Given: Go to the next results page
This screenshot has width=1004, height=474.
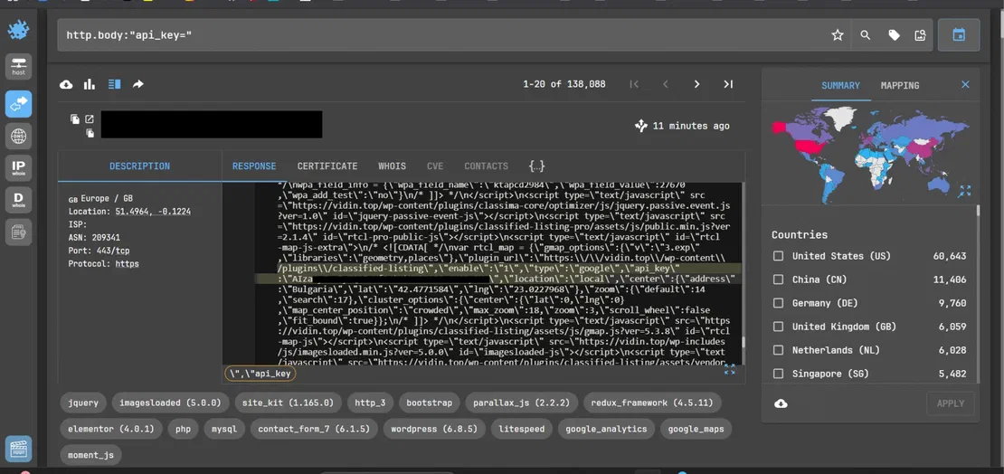Looking at the screenshot, I should (x=696, y=84).
